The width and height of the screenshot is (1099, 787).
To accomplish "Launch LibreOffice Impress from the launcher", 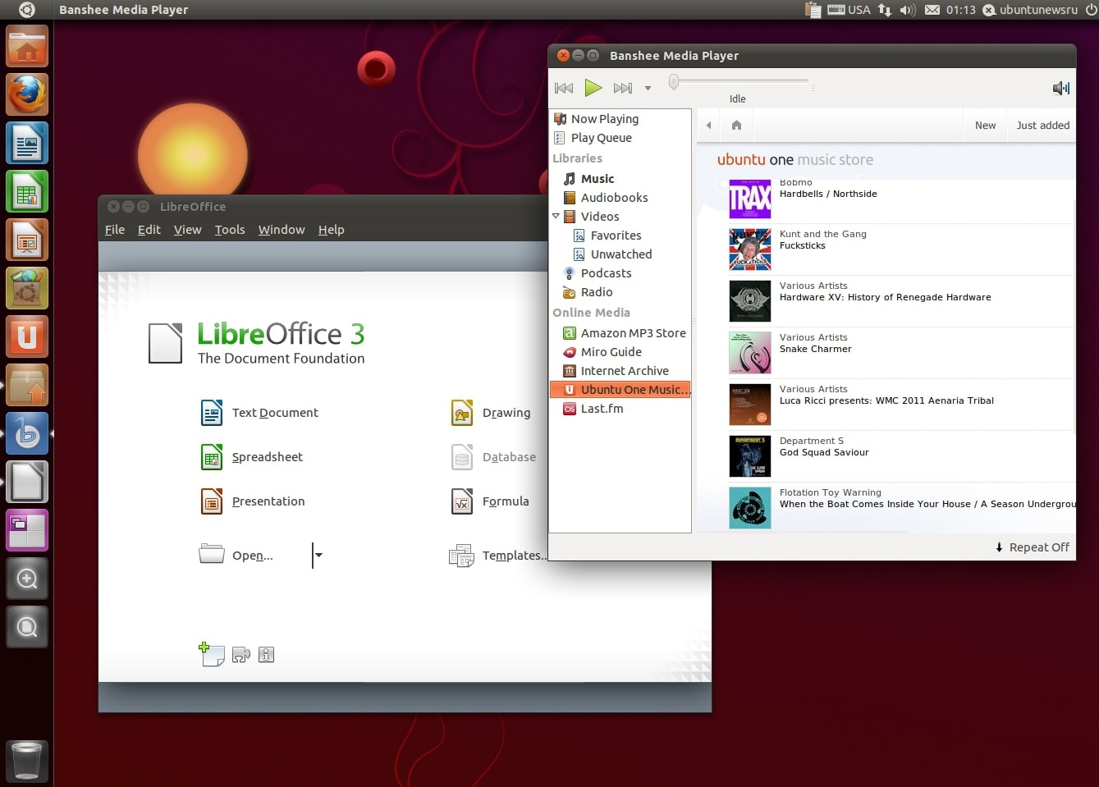I will tap(27, 240).
